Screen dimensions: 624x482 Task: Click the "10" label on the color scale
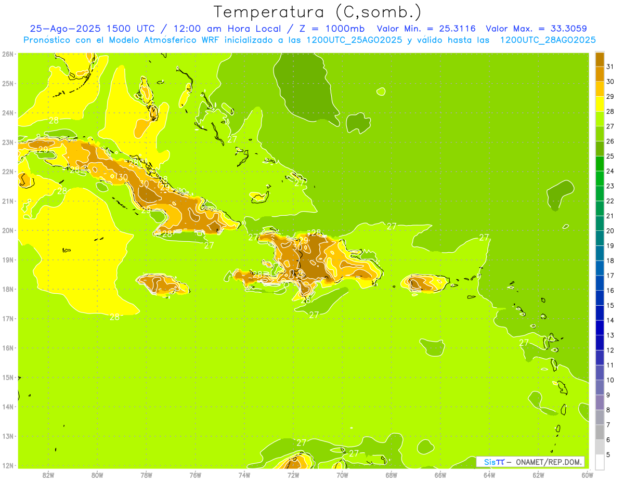pos(610,380)
